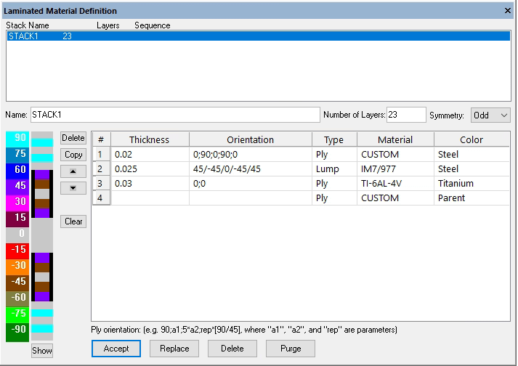The image size is (518, 366).
Task: Click the move layer down arrow button
Action: 73,188
